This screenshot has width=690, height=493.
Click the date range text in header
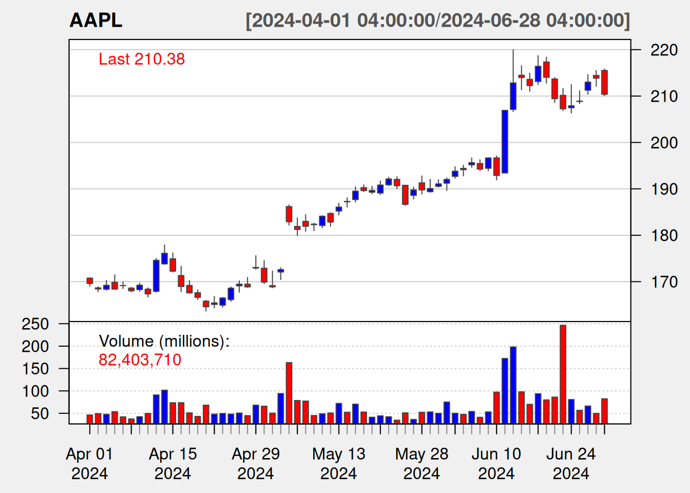tap(437, 21)
